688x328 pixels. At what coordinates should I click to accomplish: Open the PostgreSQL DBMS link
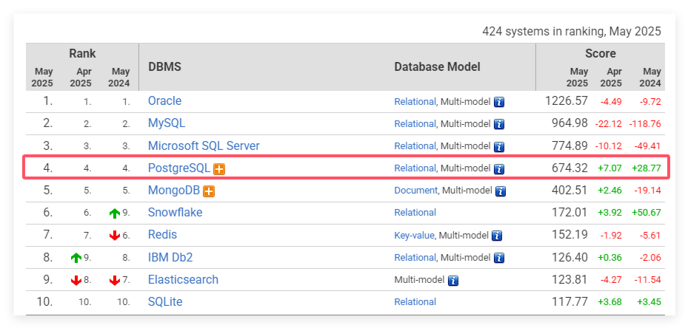179,168
